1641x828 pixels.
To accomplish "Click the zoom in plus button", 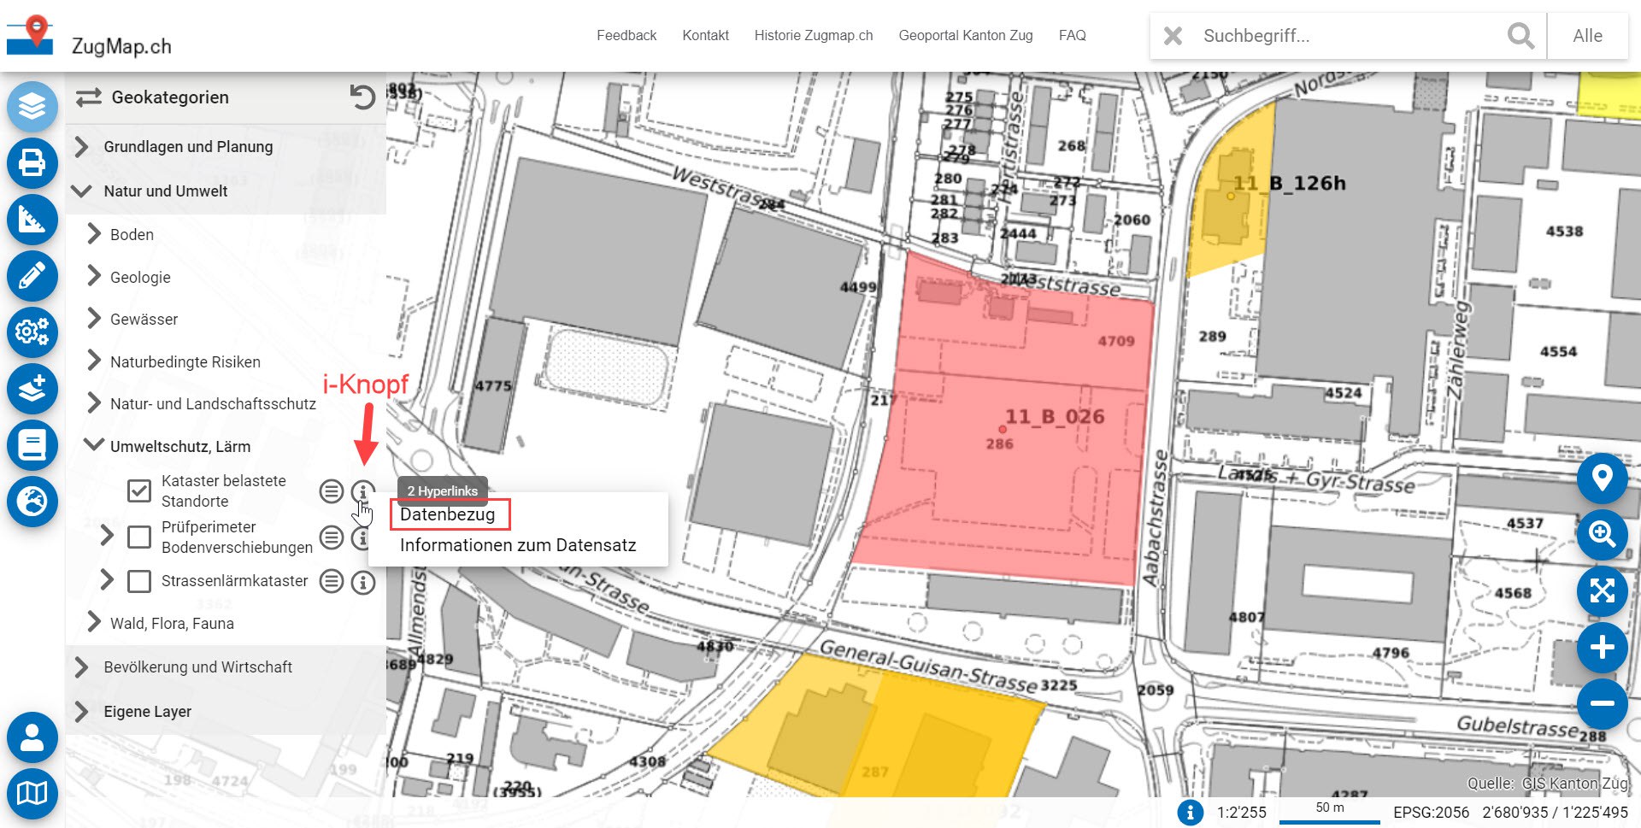I will pyautogui.click(x=1602, y=648).
